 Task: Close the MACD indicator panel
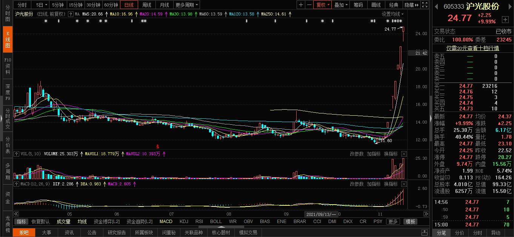[x=404, y=184]
